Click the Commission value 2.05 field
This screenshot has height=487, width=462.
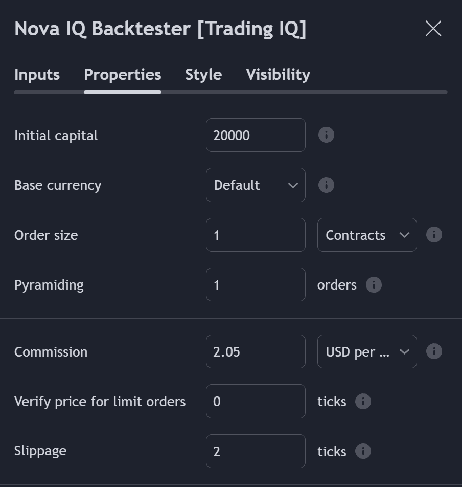point(256,351)
